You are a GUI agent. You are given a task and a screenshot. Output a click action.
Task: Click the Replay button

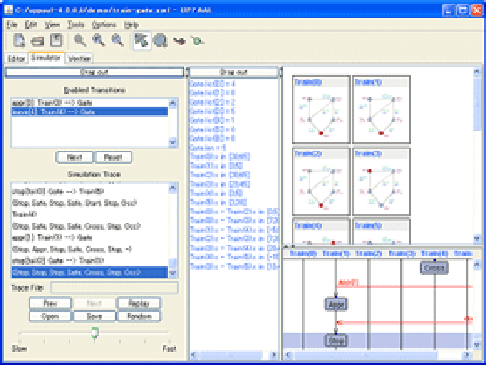click(139, 303)
